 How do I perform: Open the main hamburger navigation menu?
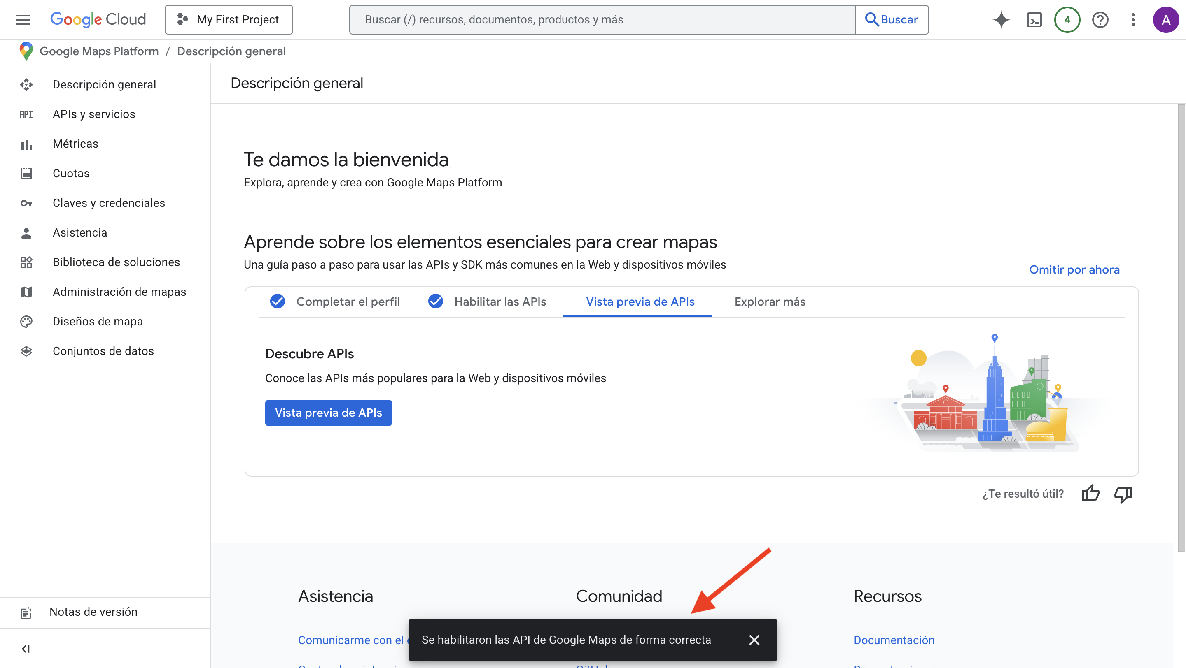click(23, 20)
